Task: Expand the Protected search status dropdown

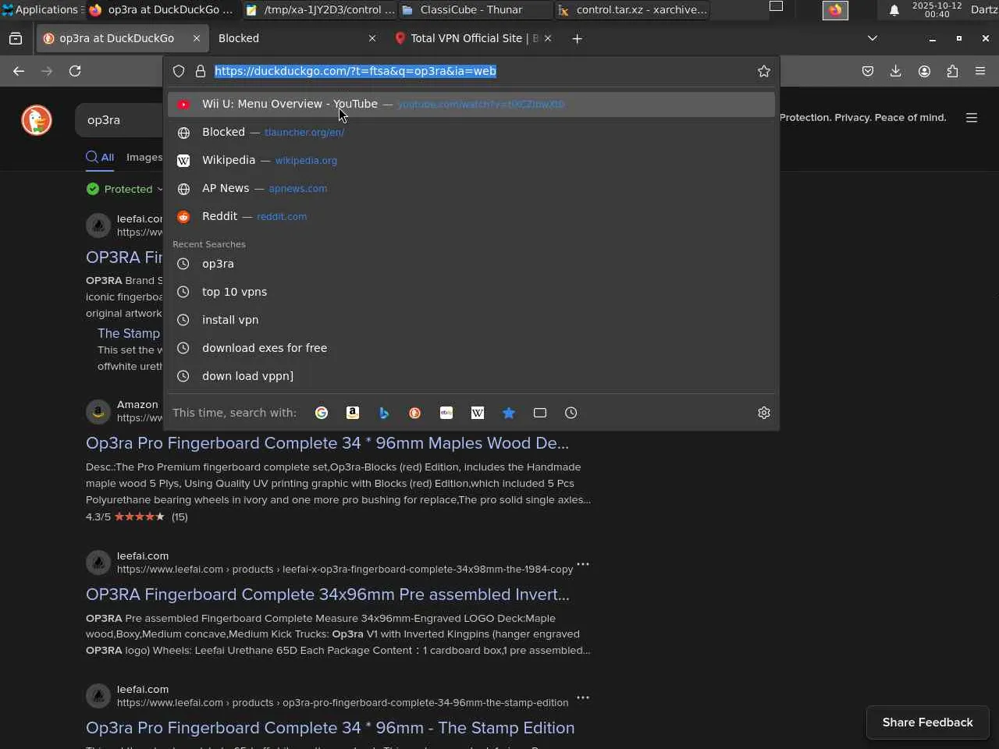Action: (125, 189)
